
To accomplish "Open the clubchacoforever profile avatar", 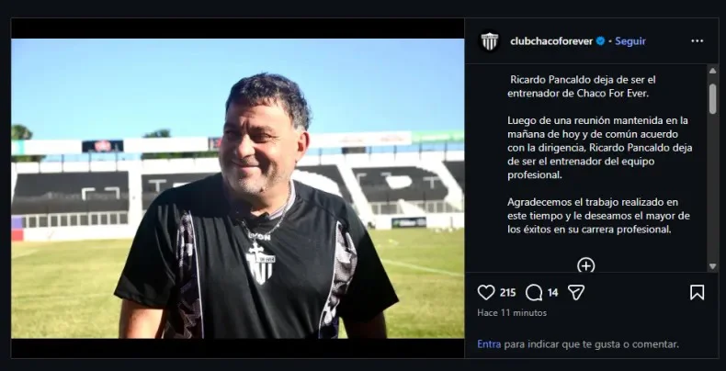I will (490, 41).
